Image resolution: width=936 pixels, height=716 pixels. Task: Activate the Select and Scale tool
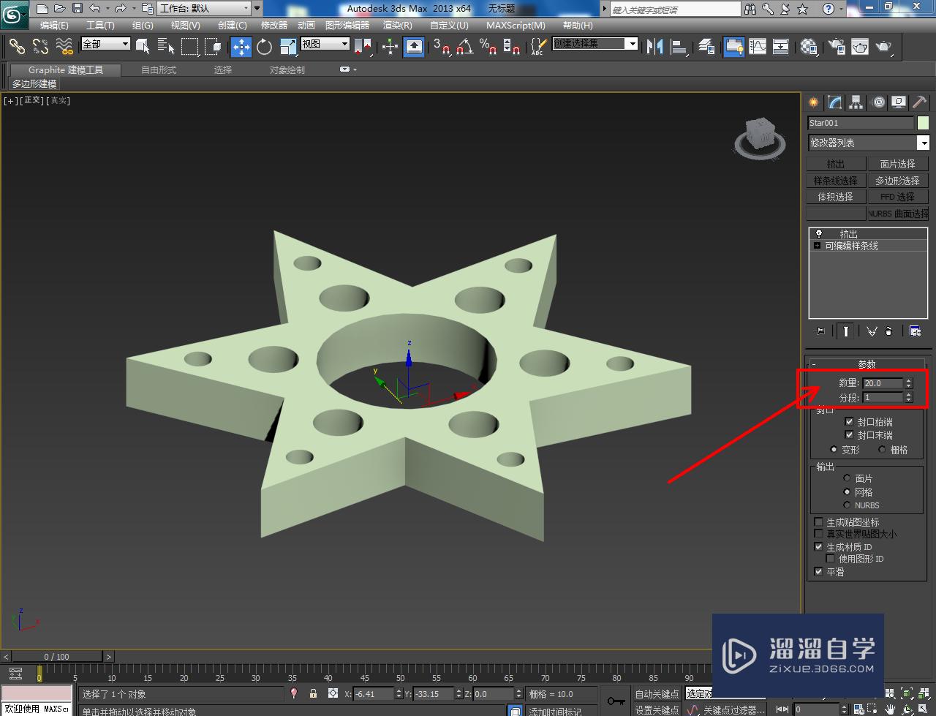(x=288, y=47)
